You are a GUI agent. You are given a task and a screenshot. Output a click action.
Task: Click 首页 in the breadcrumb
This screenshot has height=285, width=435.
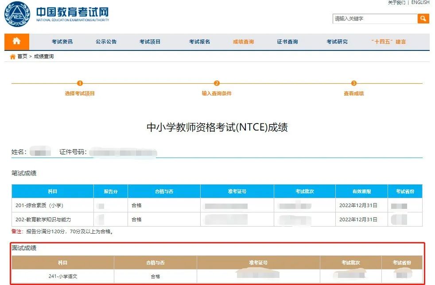(x=22, y=57)
